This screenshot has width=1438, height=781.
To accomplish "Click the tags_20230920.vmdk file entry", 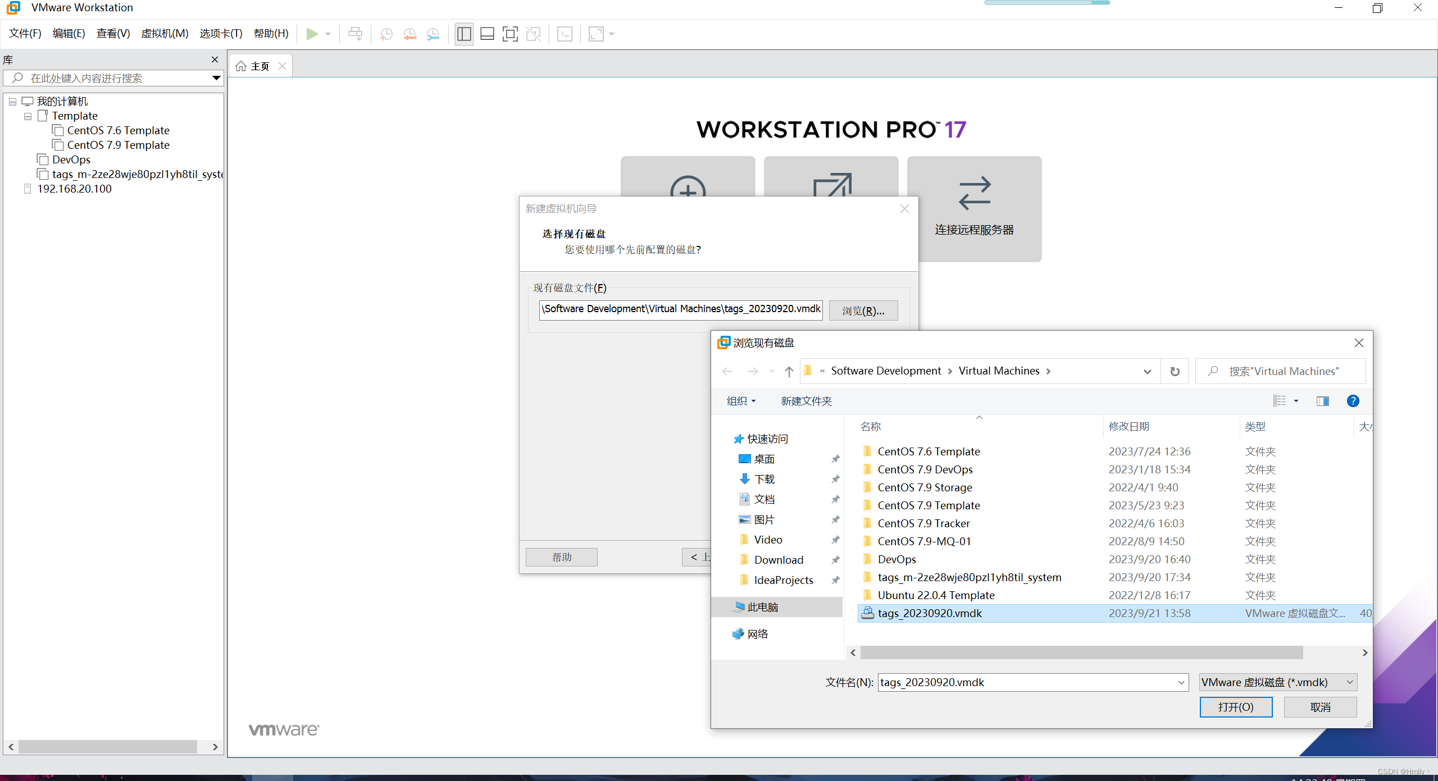I will [x=928, y=613].
